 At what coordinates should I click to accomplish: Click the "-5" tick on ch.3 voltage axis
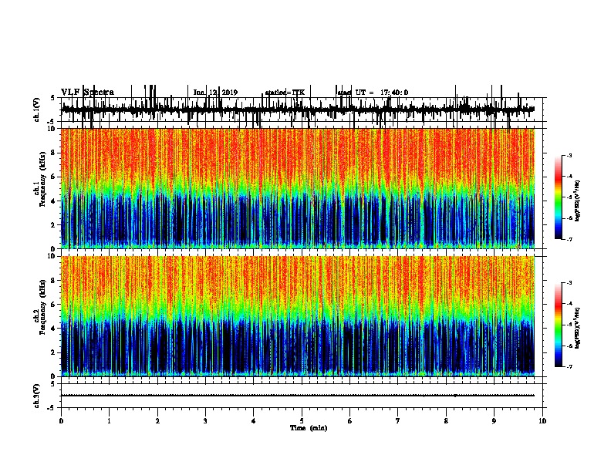pos(52,408)
